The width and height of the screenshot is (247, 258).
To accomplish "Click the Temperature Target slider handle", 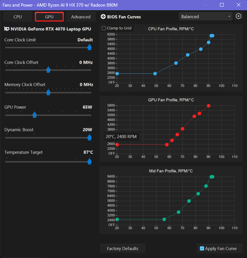I will (90, 162).
